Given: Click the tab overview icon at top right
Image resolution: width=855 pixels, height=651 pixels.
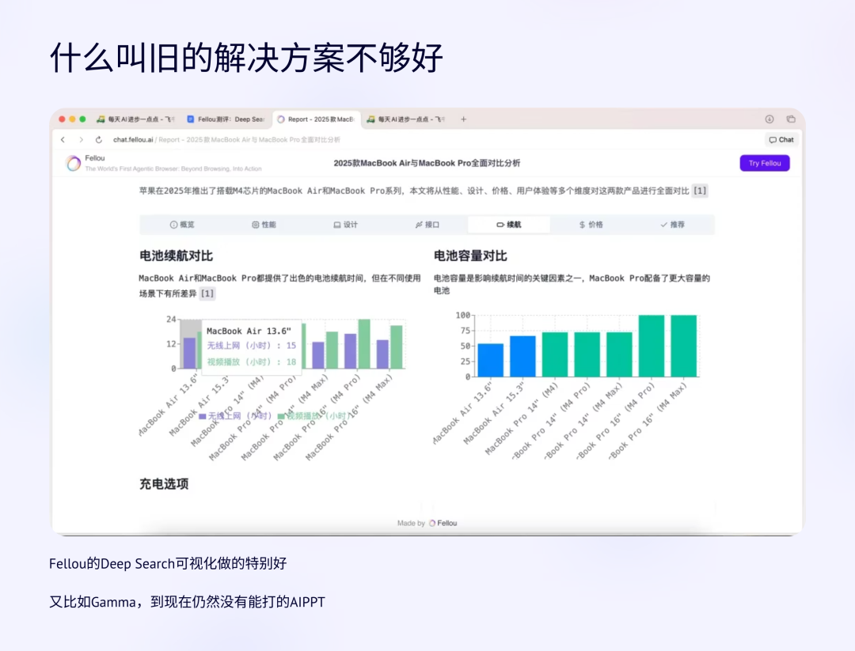Looking at the screenshot, I should [x=791, y=119].
